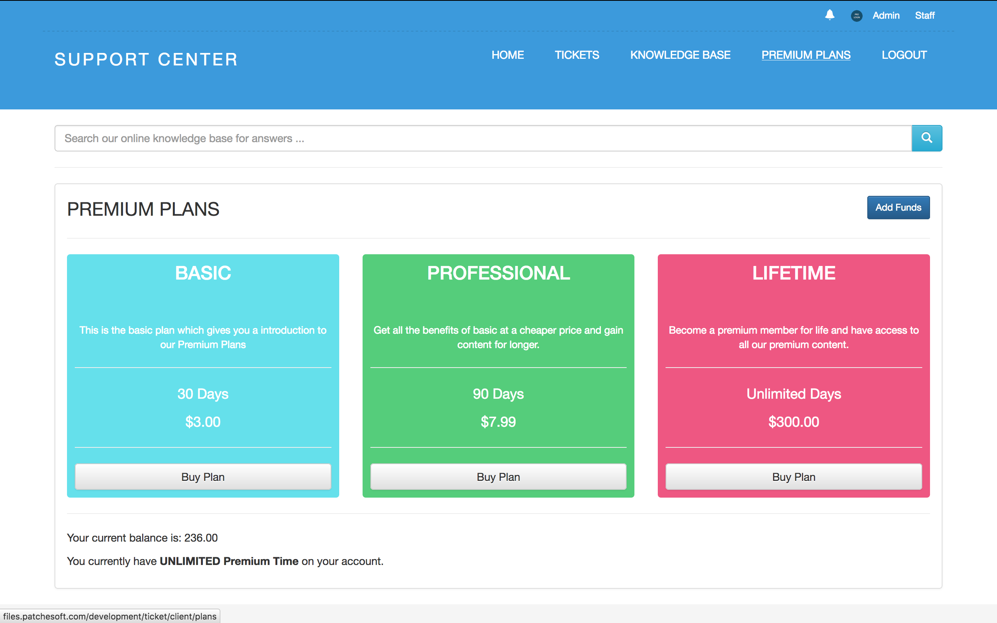Click the BASIC plan heading
997x623 pixels.
(x=203, y=273)
